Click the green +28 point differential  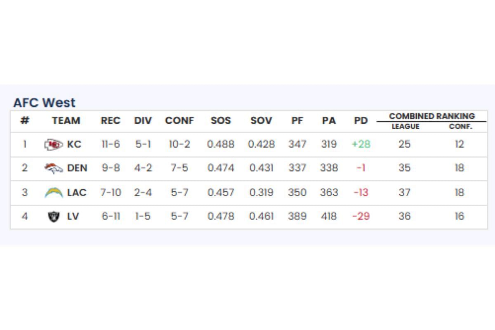[x=361, y=144]
